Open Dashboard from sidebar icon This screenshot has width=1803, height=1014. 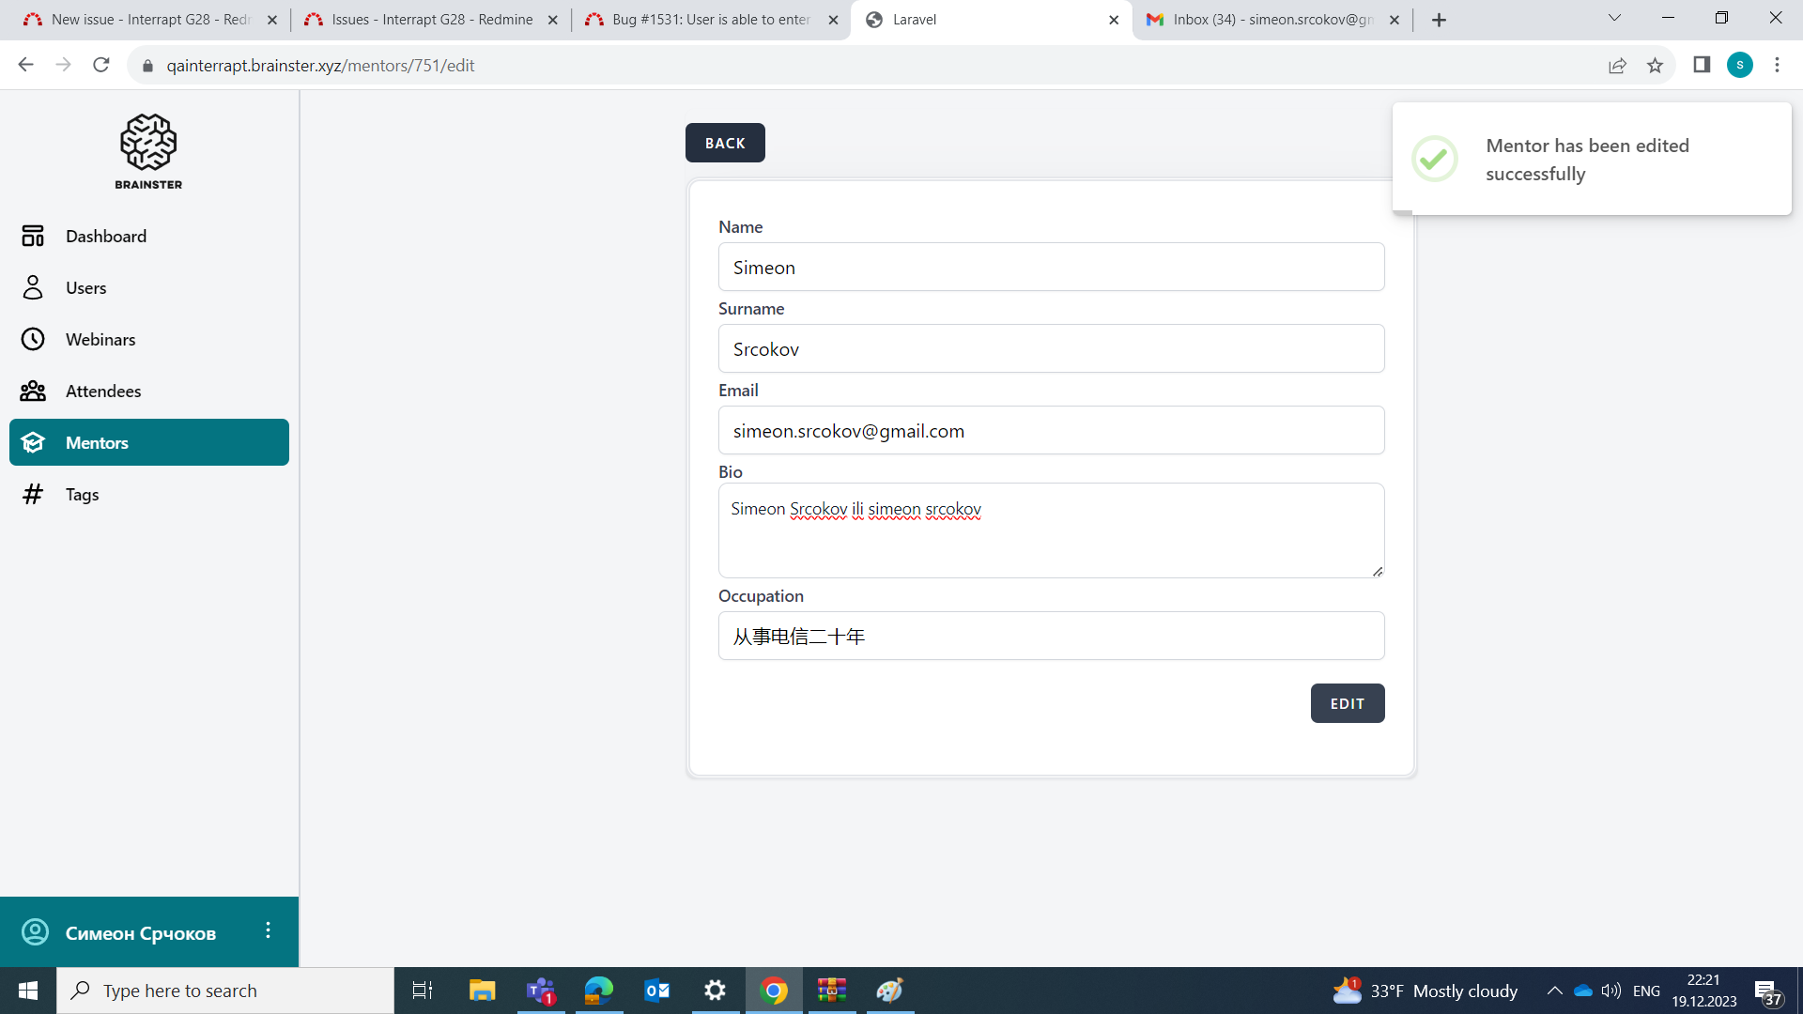tap(33, 236)
